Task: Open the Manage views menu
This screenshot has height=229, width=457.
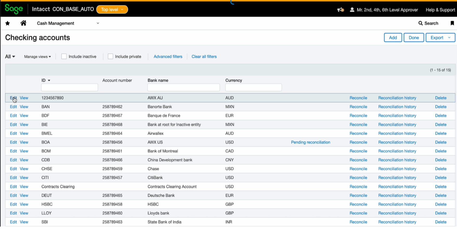Action: click(37, 57)
